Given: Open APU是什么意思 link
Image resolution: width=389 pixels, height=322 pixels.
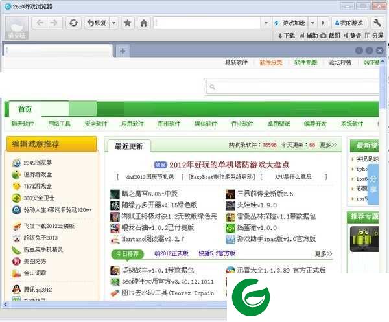Looking at the screenshot, I should (293, 177).
